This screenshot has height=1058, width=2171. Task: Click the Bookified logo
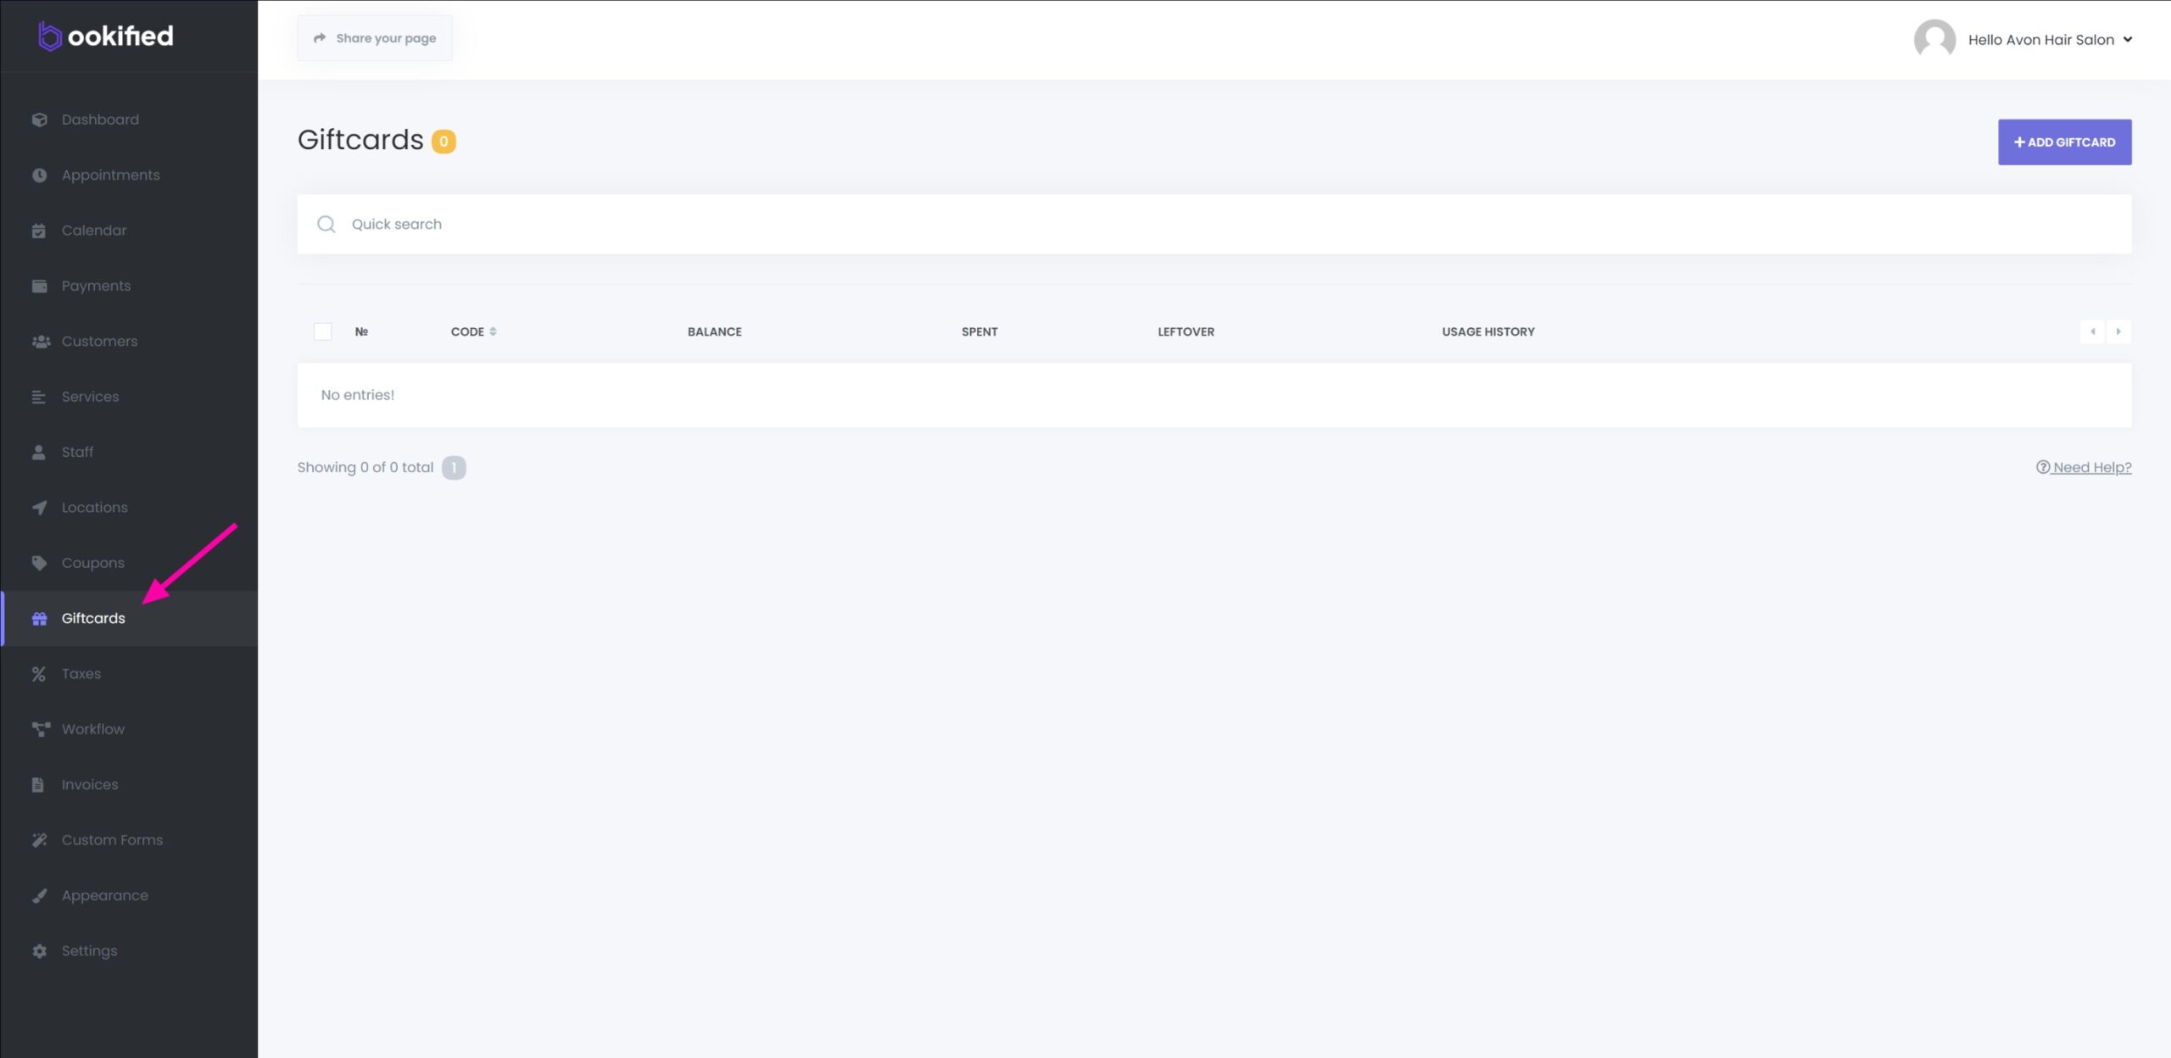pyautogui.click(x=106, y=36)
